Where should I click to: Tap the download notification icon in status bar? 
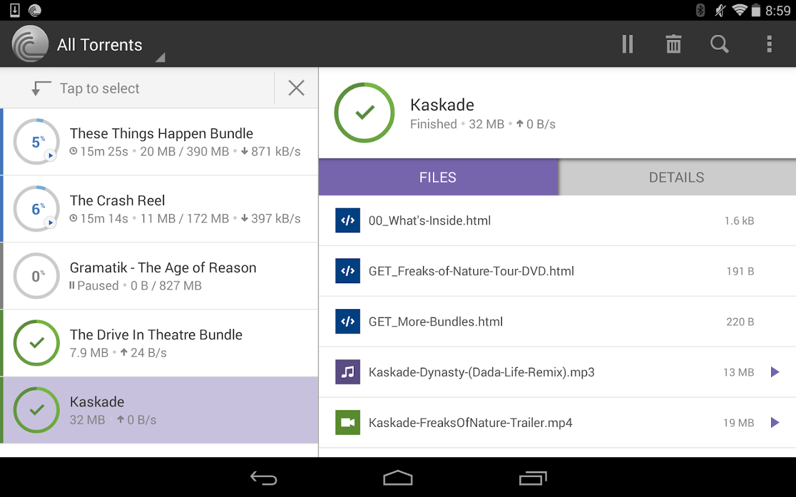15,10
